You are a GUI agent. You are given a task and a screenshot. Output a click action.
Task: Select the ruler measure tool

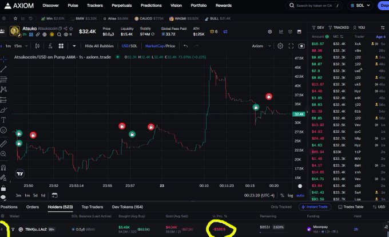(x=3, y=144)
